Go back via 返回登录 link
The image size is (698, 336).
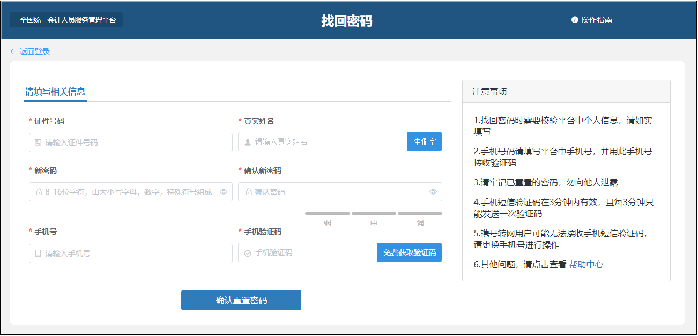pos(34,51)
